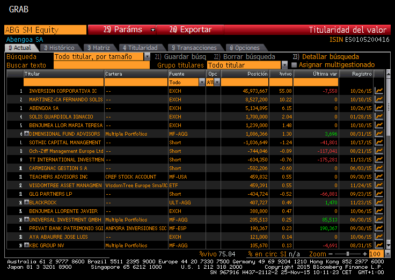Viewport: 395px width, 280px height.
Task: Expand BLACKROCK holder row
Action: tap(26, 202)
